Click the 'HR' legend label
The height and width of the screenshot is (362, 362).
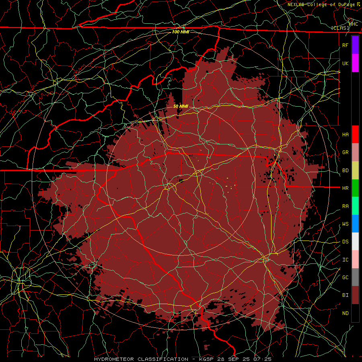pos(345,188)
